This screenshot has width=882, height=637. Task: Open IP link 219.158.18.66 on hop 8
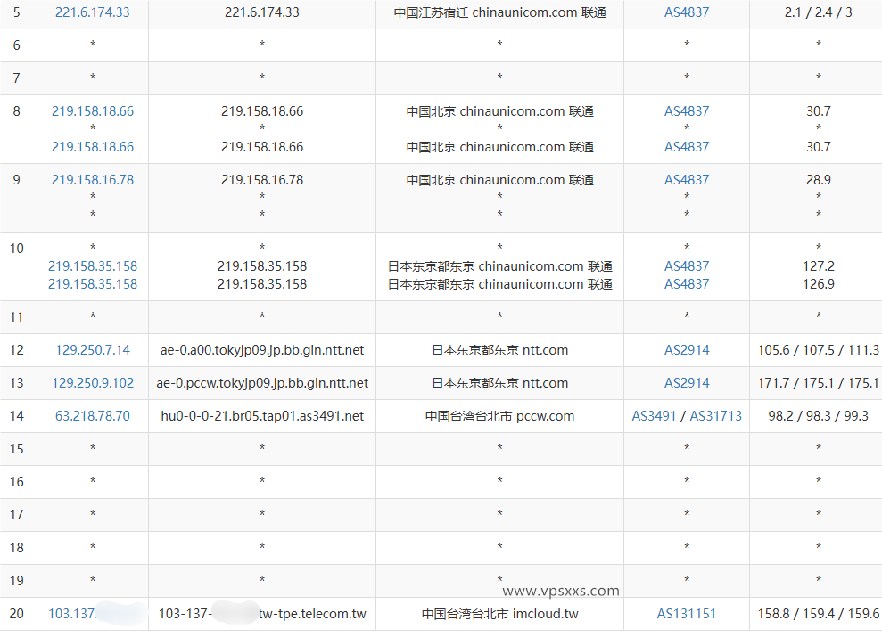click(92, 110)
